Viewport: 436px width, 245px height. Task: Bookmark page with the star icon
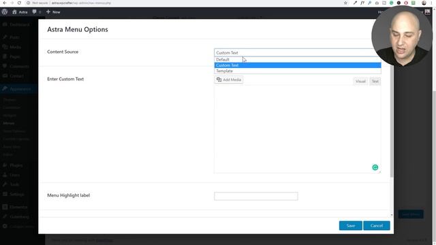point(345,3)
